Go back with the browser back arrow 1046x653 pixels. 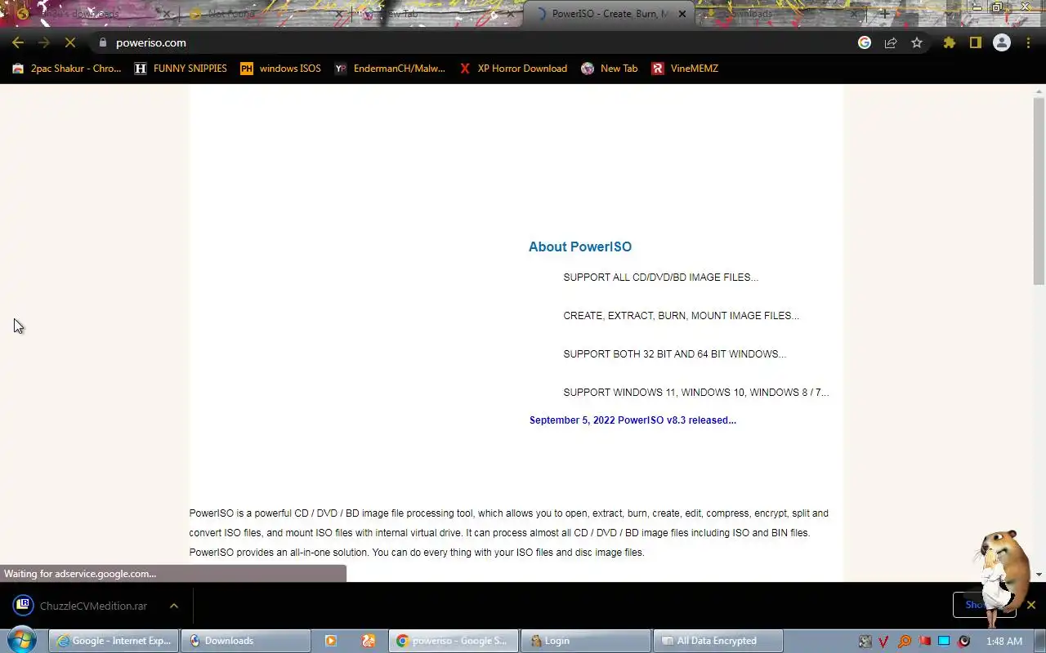(18, 42)
